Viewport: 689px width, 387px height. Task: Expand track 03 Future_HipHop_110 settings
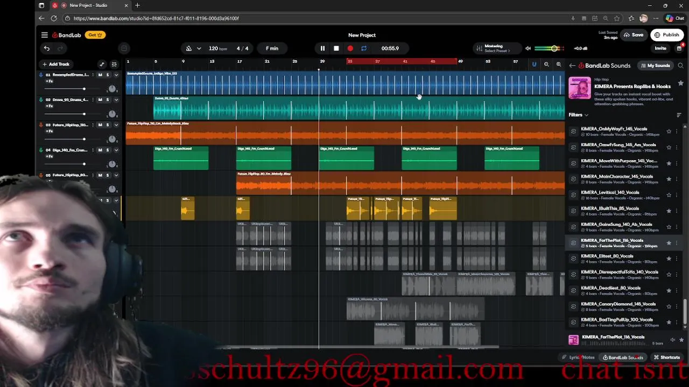[116, 125]
